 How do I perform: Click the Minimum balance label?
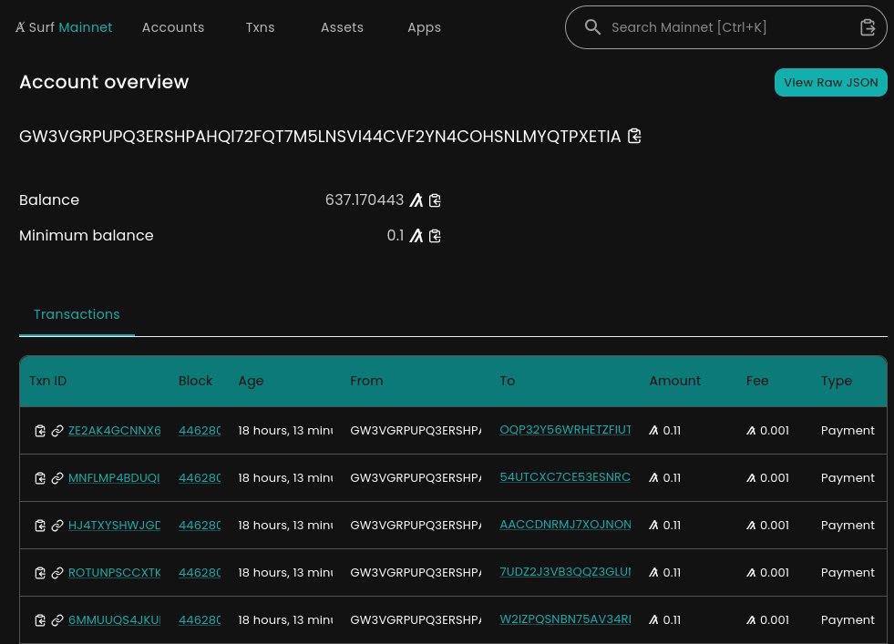pyautogui.click(x=86, y=235)
